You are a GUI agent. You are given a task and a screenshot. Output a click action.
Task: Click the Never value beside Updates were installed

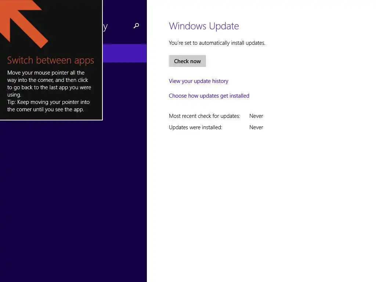(256, 127)
